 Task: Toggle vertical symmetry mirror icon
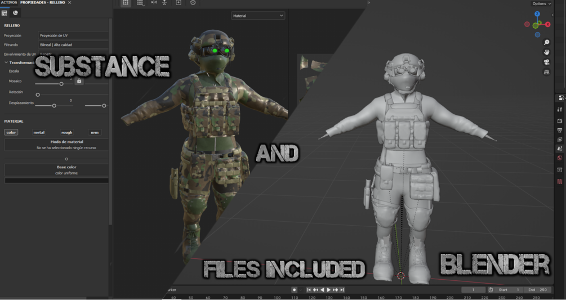click(x=164, y=2)
